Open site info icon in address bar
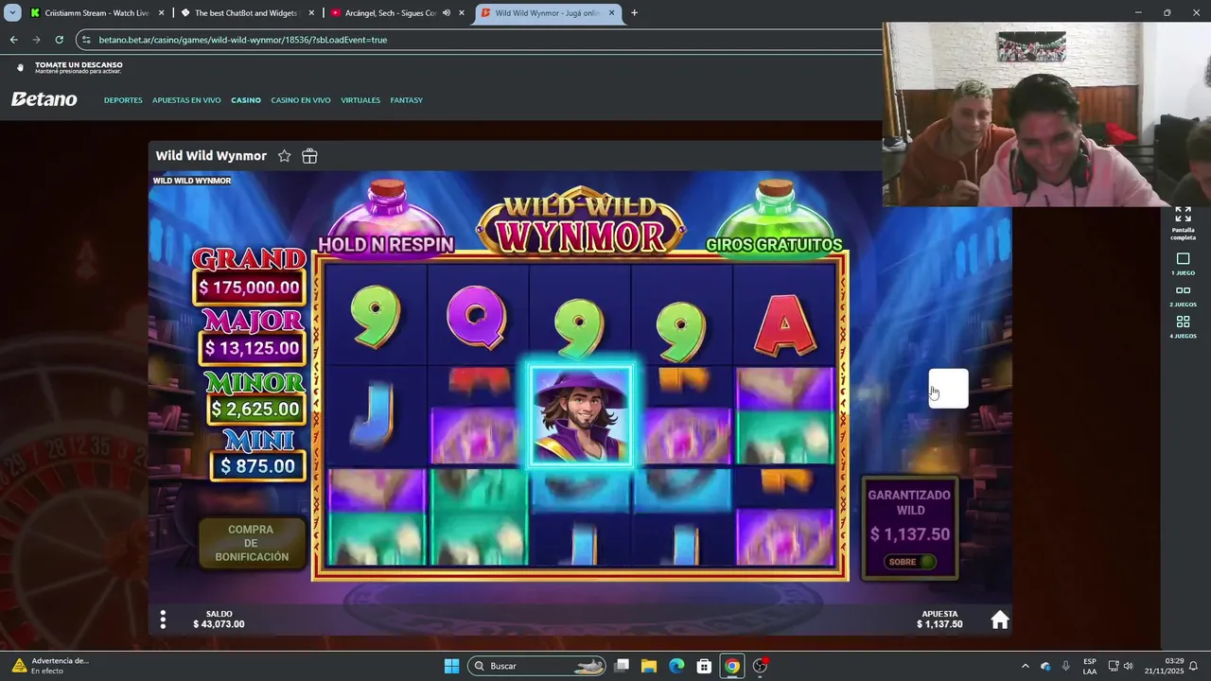The width and height of the screenshot is (1211, 681). [x=86, y=40]
